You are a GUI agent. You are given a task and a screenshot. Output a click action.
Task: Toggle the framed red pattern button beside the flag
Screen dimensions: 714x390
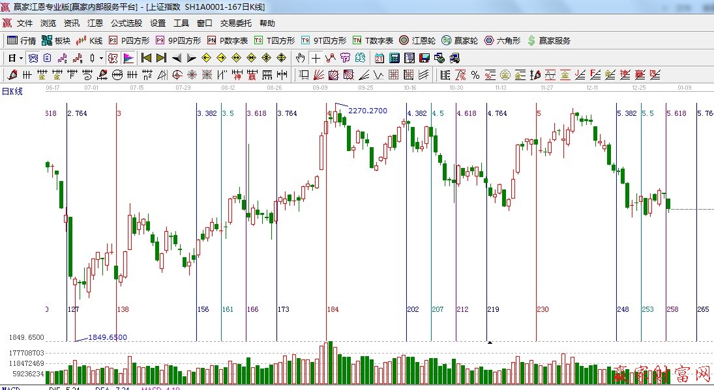pyautogui.click(x=113, y=58)
